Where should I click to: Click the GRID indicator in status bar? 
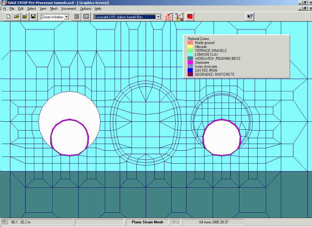pyautogui.click(x=175, y=222)
